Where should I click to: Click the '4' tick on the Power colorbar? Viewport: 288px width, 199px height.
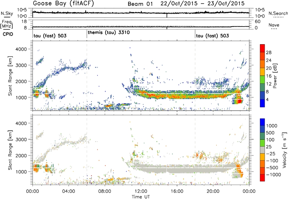point(267,99)
